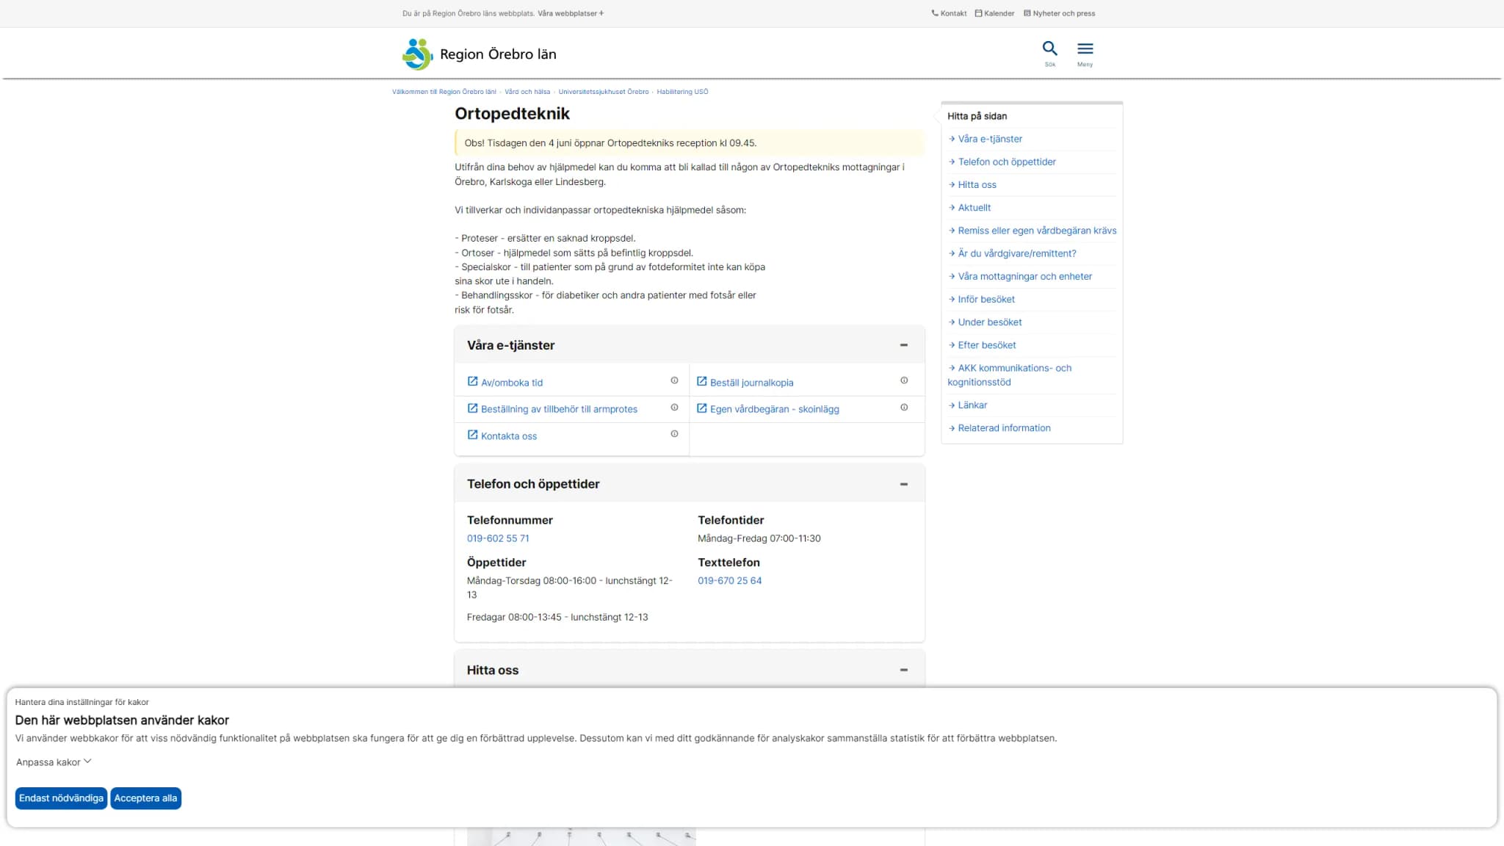This screenshot has height=846, width=1504.
Task: Expand Våra webbplatser in top bar
Action: point(571,13)
